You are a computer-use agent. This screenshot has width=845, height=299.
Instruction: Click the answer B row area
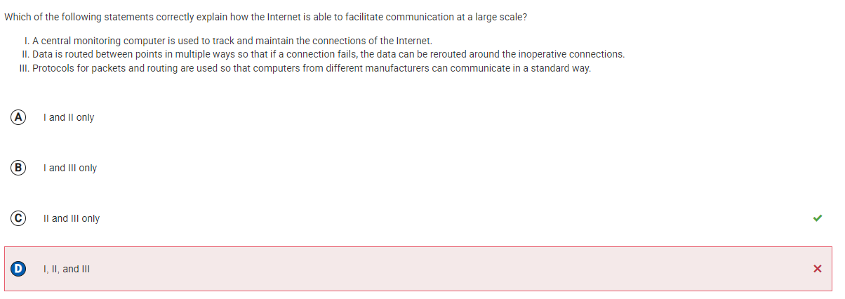pyautogui.click(x=418, y=168)
